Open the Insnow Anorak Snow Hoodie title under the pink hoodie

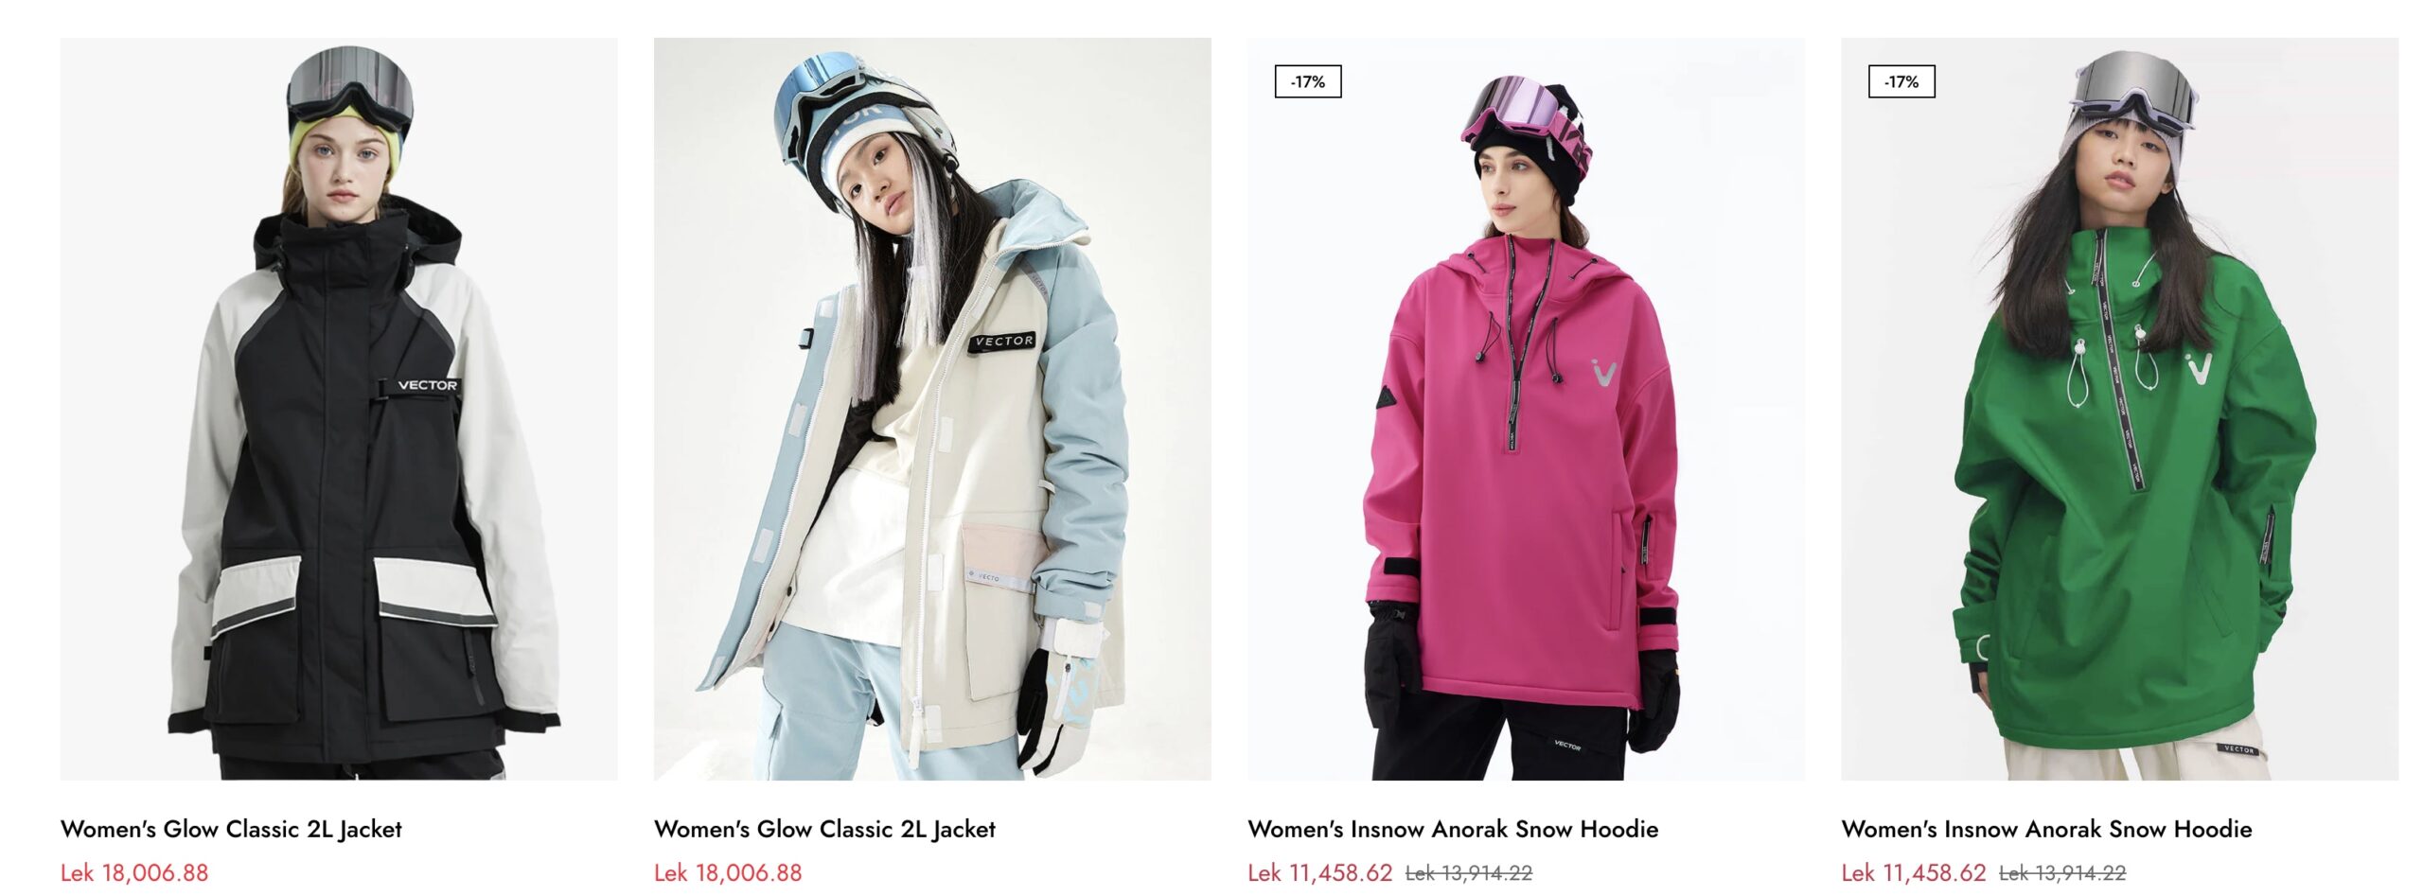coord(1453,829)
